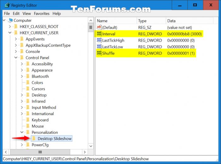This screenshot has height=164, width=221.
Task: Click the Registry Editor title bar icon
Action: pos(7,5)
